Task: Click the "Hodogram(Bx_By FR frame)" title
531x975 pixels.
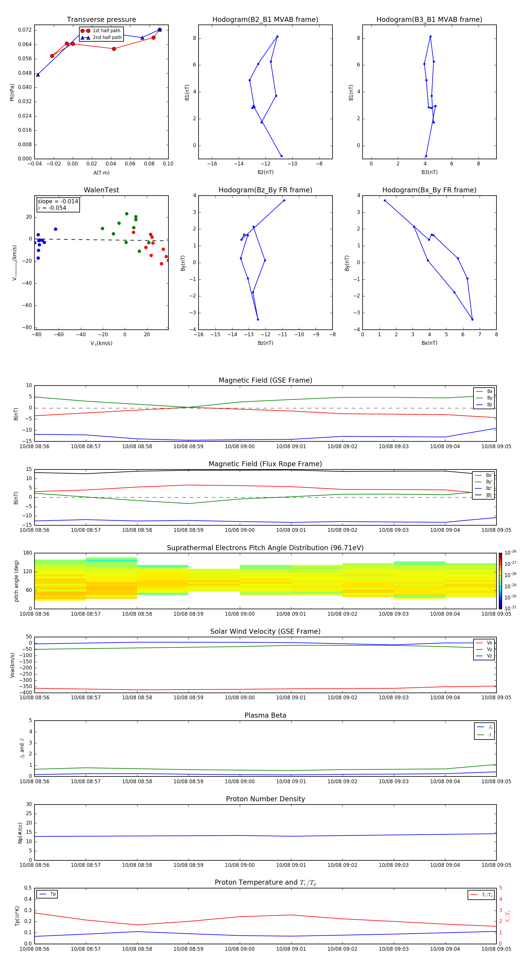Action: pyautogui.click(x=429, y=190)
